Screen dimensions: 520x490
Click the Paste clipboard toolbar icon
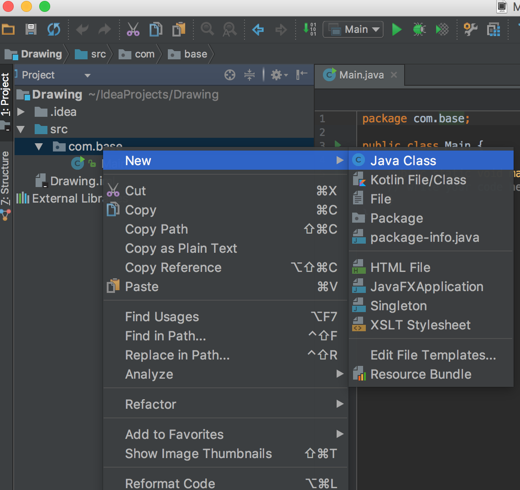[x=179, y=30]
